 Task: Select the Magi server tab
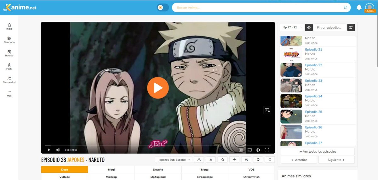click(111, 170)
